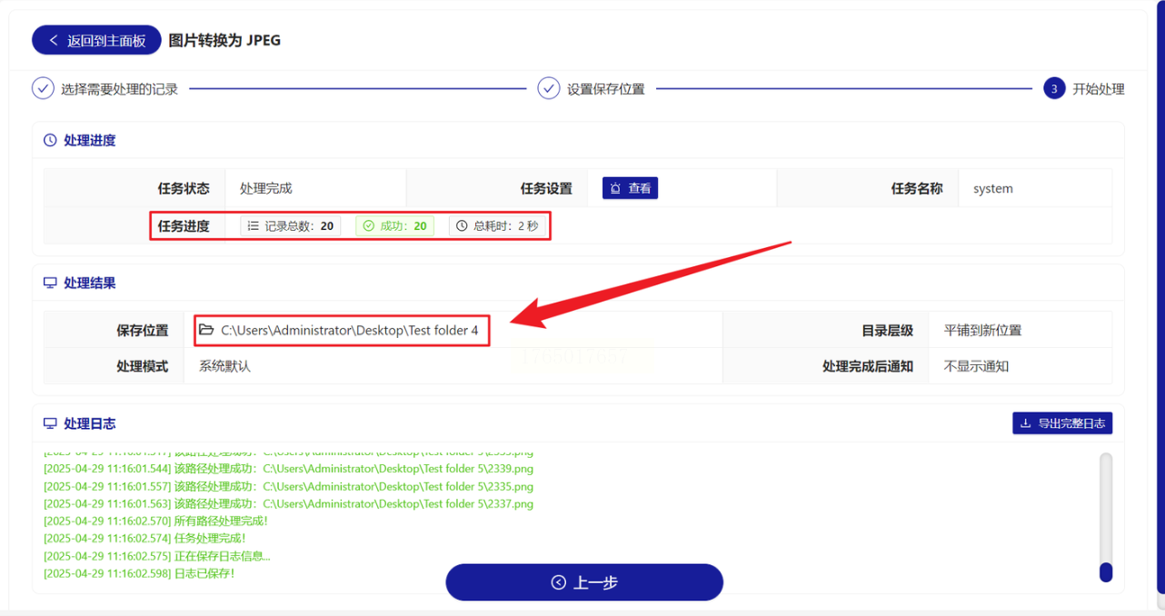Click the download icon on 导出完整日志
Viewport: 1165px width, 616px height.
click(x=1026, y=423)
